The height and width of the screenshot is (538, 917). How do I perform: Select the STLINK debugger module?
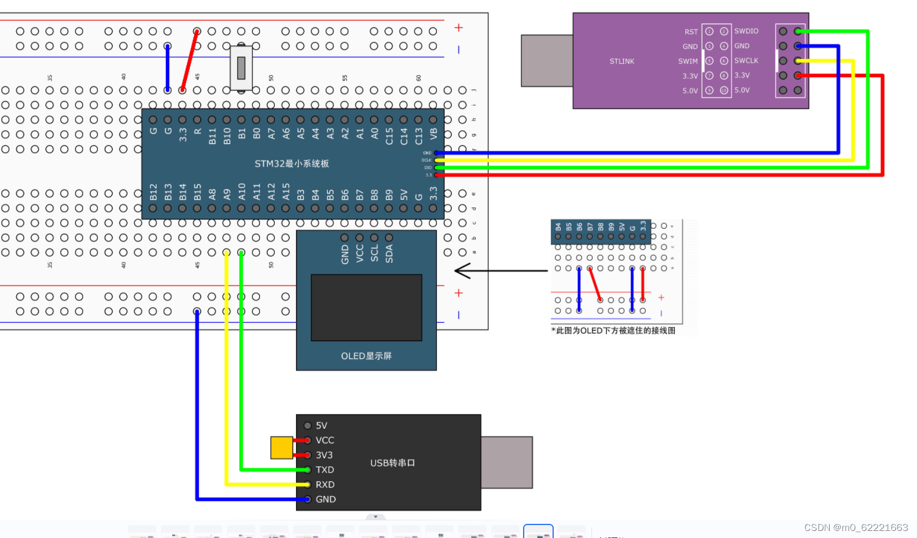pos(622,61)
